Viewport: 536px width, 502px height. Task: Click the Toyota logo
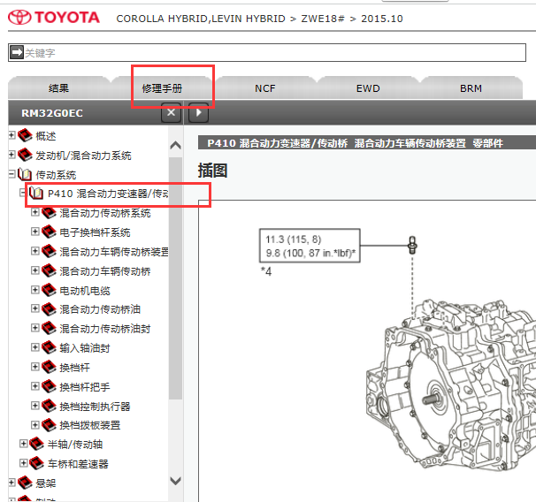pos(54,18)
